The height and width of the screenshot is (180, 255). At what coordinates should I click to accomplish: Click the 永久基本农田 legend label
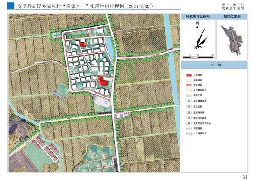coord(200,90)
